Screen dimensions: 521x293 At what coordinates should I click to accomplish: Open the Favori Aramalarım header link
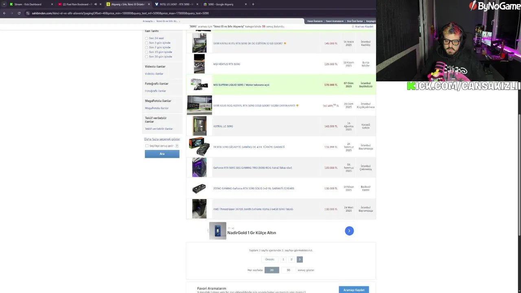(x=335, y=21)
